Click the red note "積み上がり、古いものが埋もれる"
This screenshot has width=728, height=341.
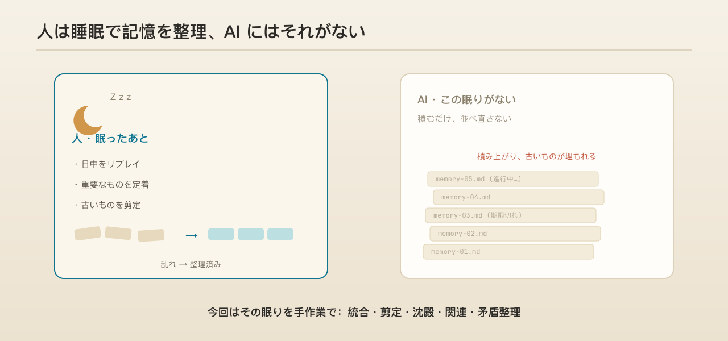tap(537, 156)
